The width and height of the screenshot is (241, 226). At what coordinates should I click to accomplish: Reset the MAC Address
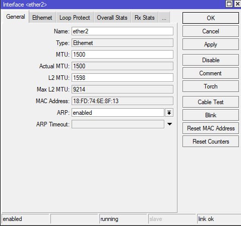pos(211,128)
